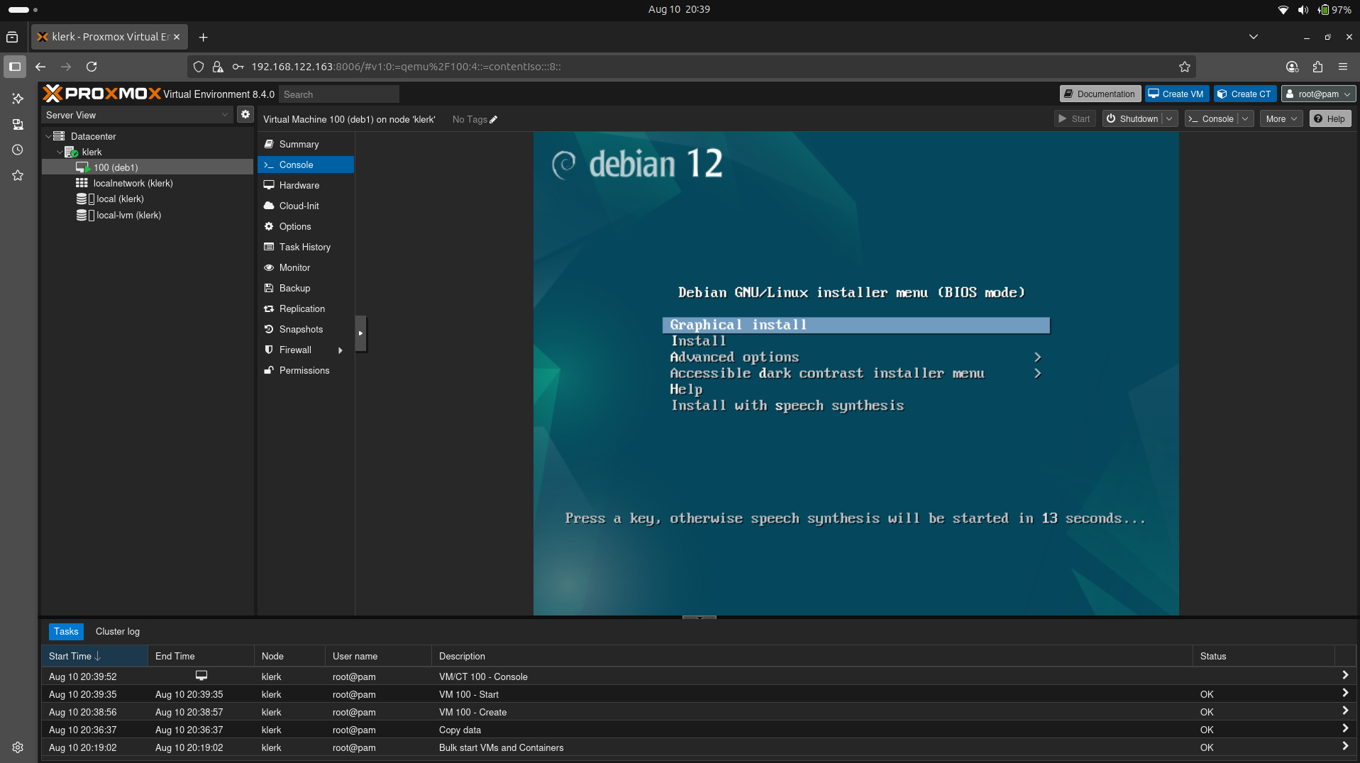The width and height of the screenshot is (1360, 763).
Task: Select the Snapshots panel in the VM sidebar
Action: pyautogui.click(x=300, y=329)
